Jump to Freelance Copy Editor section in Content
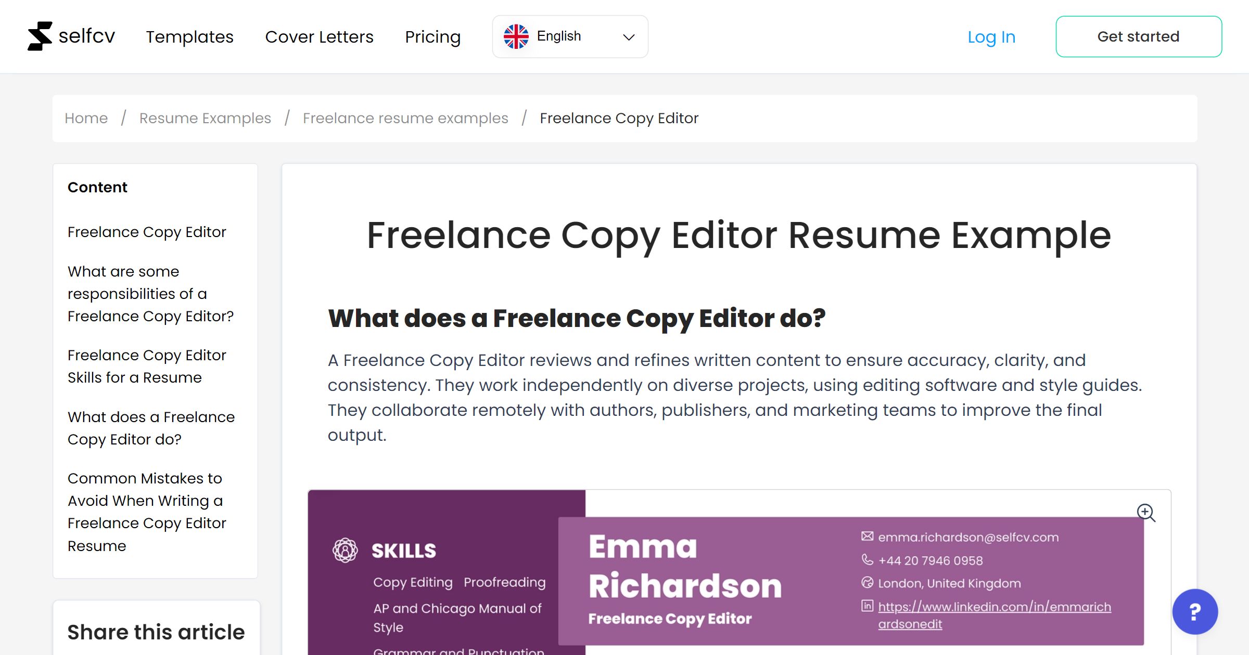The image size is (1249, 655). [x=147, y=232]
